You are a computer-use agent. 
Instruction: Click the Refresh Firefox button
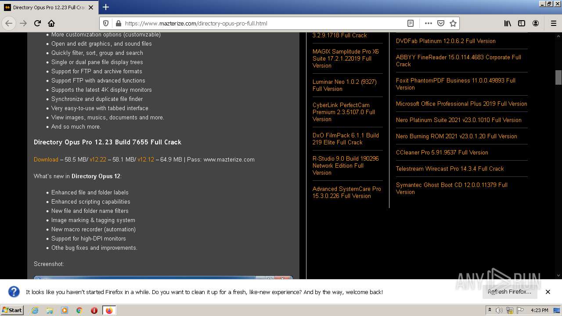509,292
